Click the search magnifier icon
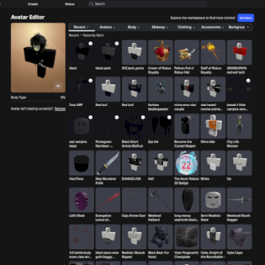265x265 pixels. (91, 4)
